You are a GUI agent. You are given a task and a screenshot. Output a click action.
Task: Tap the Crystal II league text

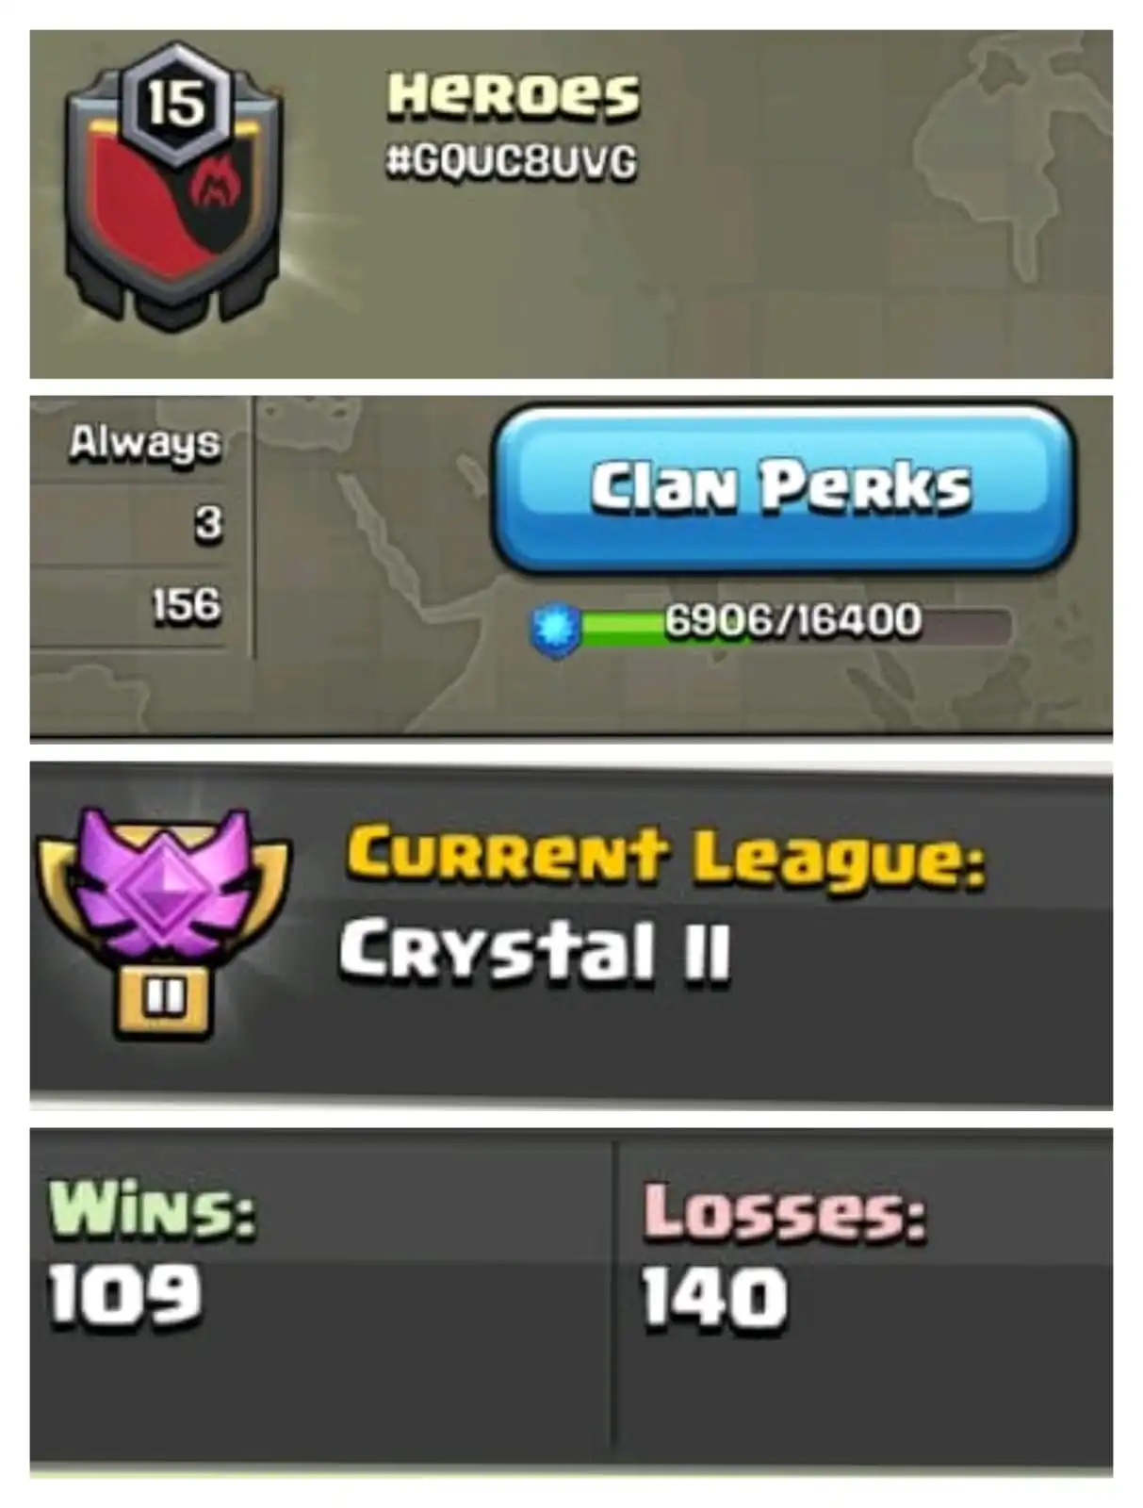535,951
